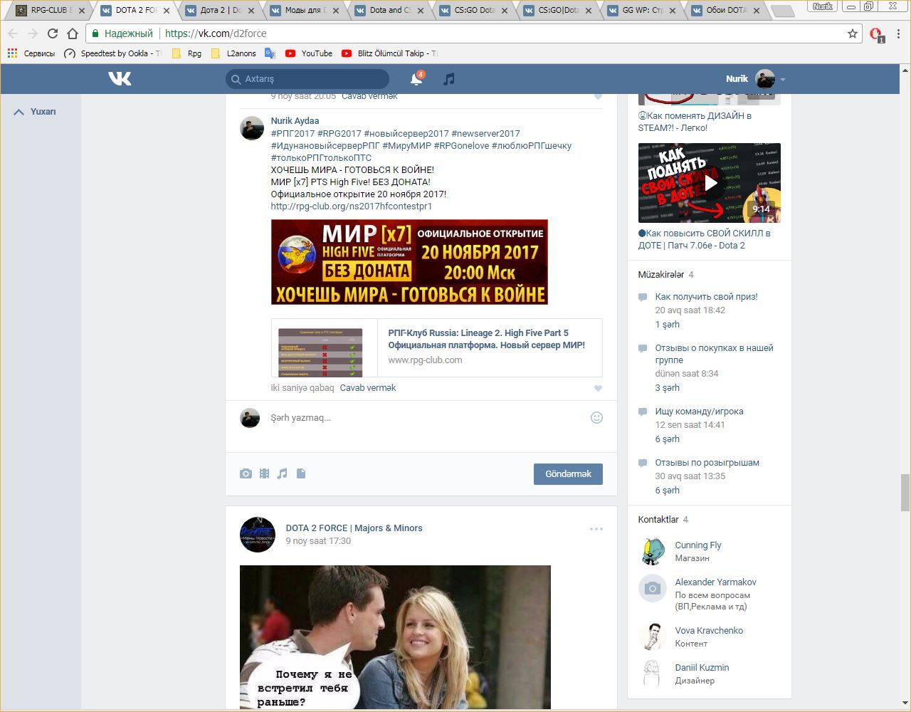Image resolution: width=911 pixels, height=712 pixels.
Task: Open the DOTA 2 FORCE group avatar
Action: [258, 535]
